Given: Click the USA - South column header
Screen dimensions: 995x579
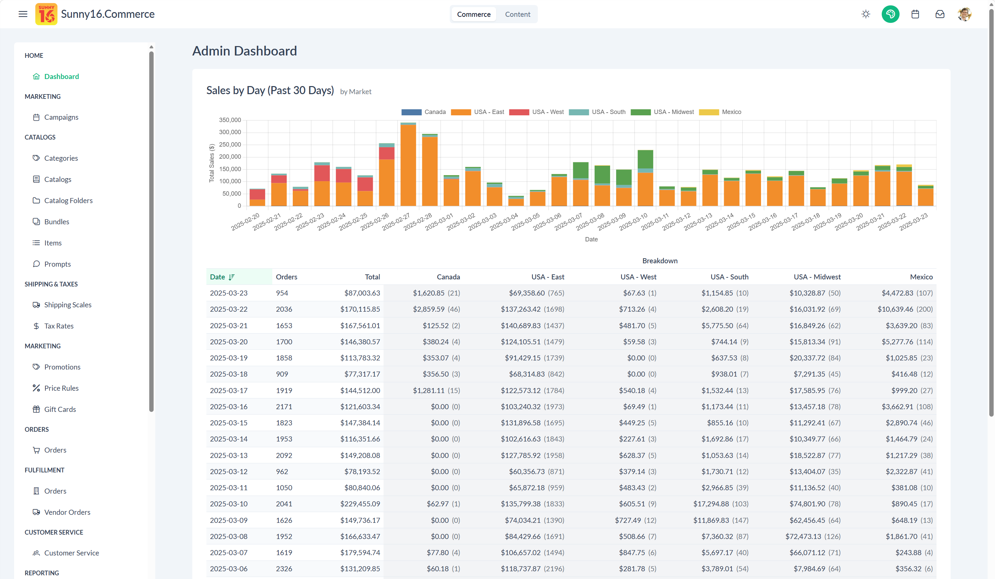Looking at the screenshot, I should (729, 277).
